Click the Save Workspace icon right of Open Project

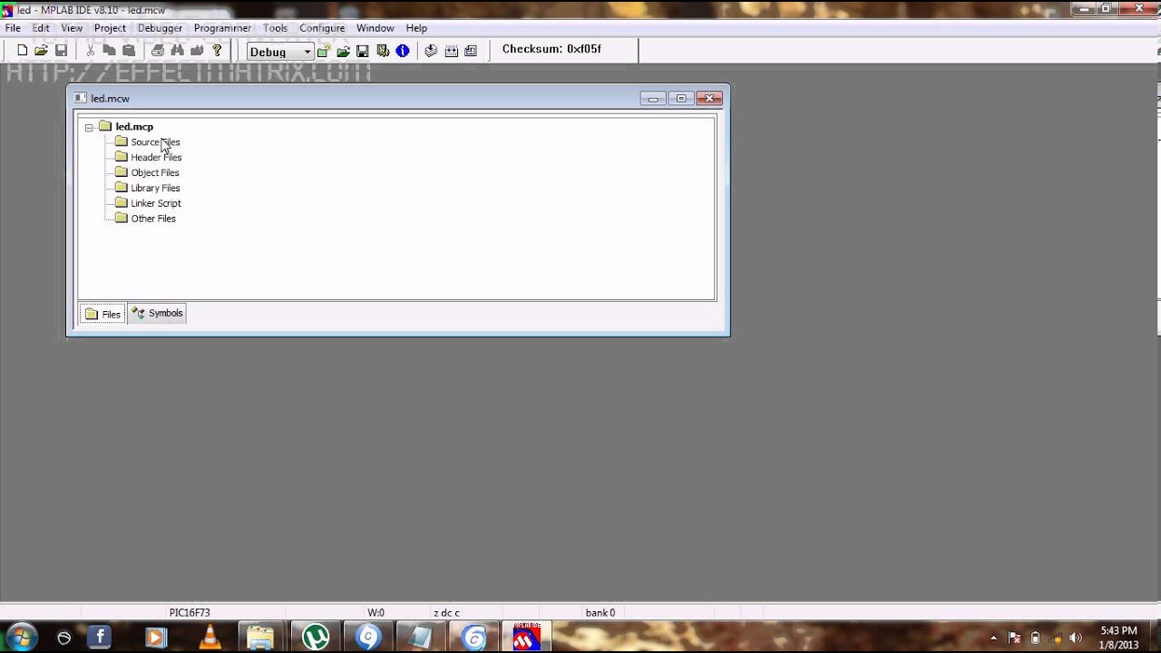coord(363,52)
